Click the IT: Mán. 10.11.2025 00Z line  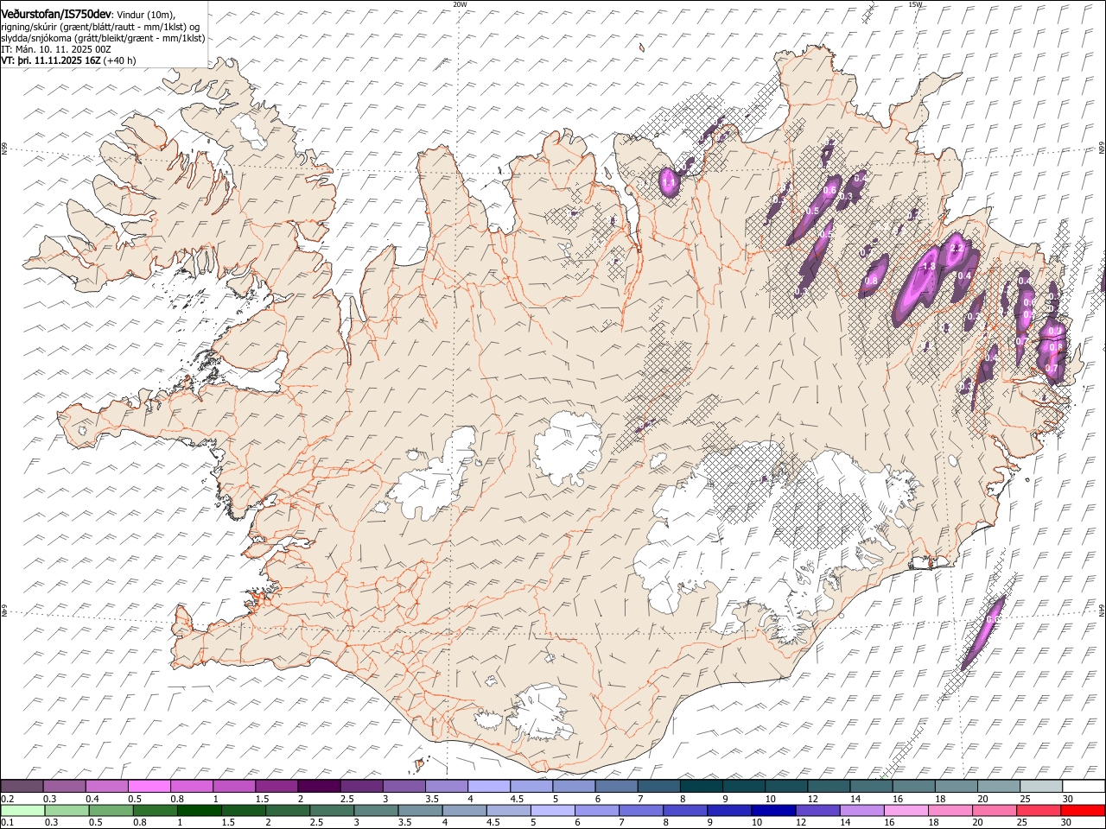coord(55,49)
